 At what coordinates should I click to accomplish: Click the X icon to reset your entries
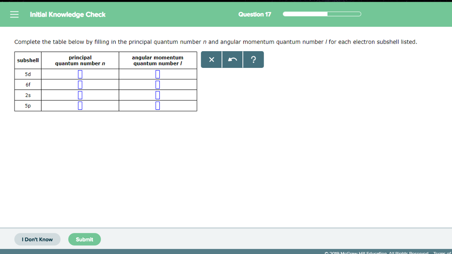tap(211, 60)
